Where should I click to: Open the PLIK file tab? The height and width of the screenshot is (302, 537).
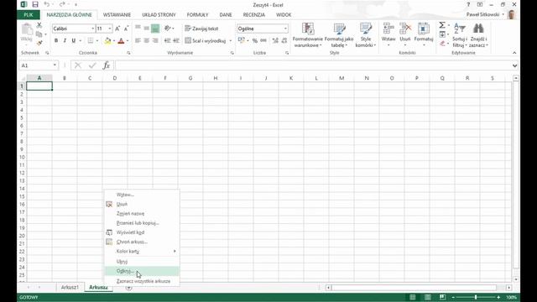[29, 15]
